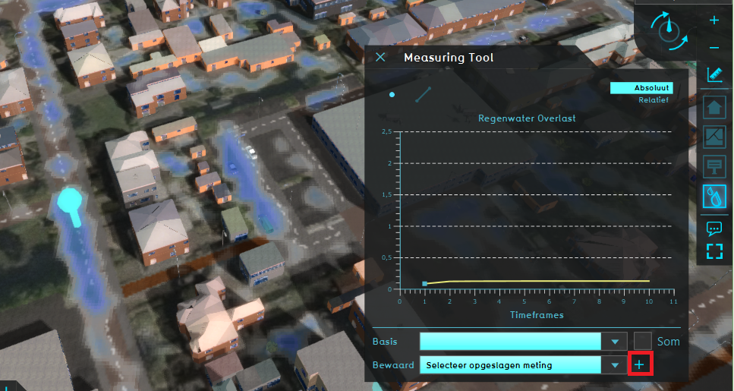Select the point measurement mode
Image resolution: width=734 pixels, height=391 pixels.
pyautogui.click(x=392, y=94)
